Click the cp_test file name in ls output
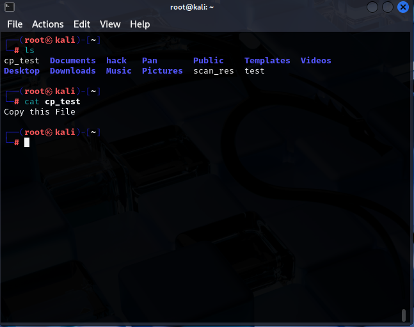This screenshot has height=327, width=414. [22, 61]
